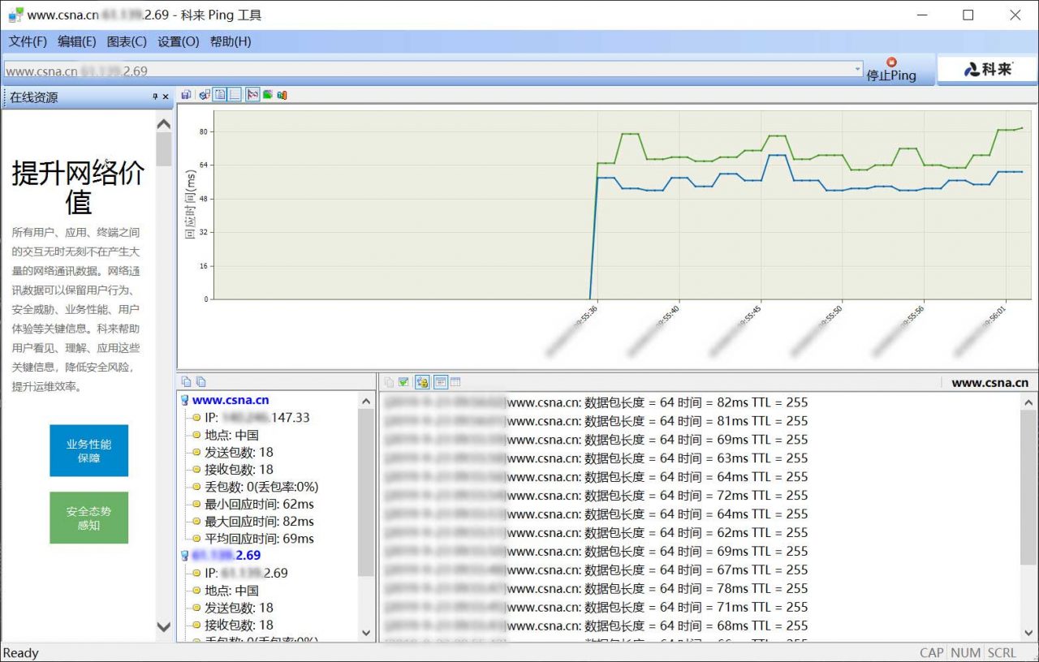This screenshot has height=662, width=1039.
Task: Switch to the green area chart icon
Action: tap(267, 95)
